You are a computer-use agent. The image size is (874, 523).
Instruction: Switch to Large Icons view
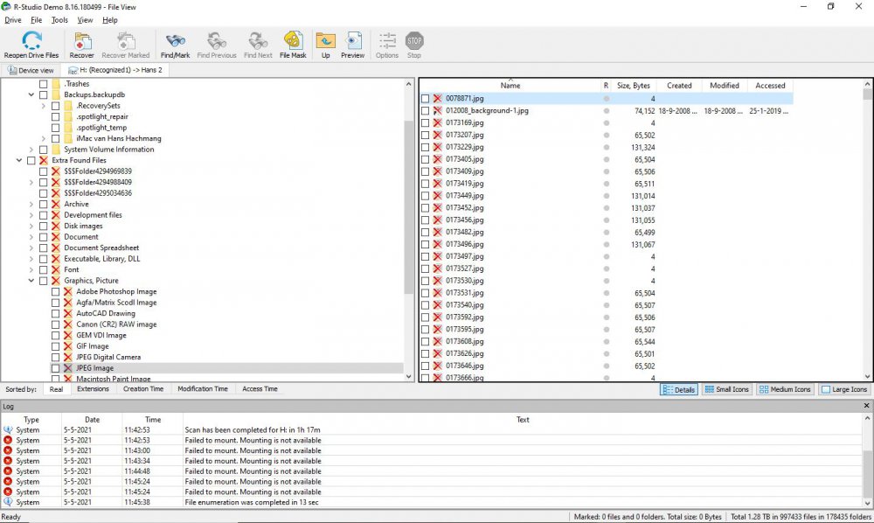pos(844,389)
